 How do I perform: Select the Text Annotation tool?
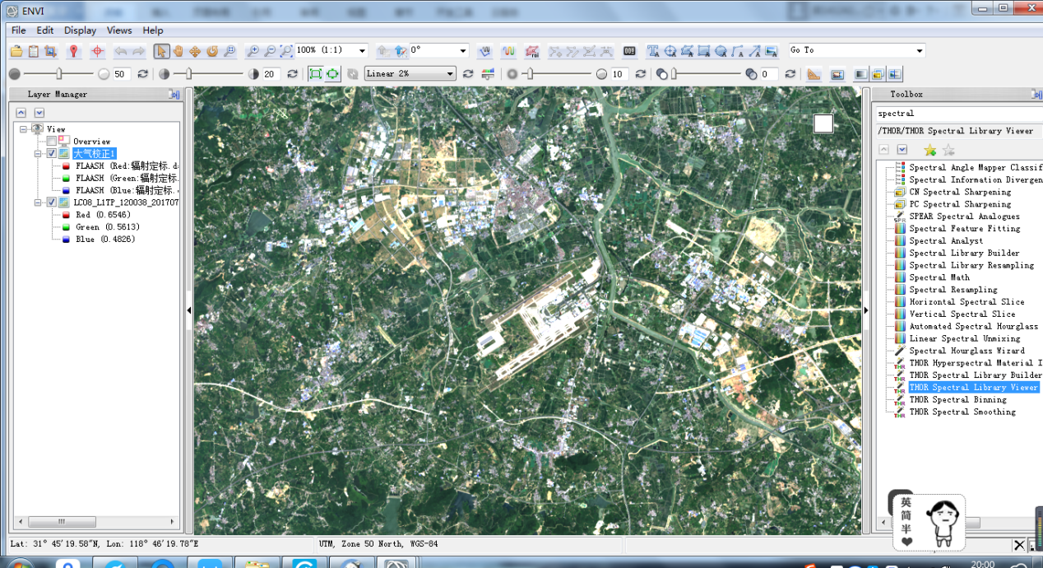(x=653, y=51)
